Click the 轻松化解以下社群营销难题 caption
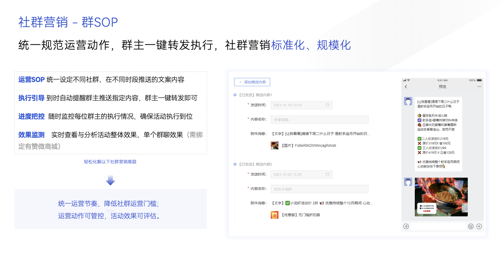Image resolution: width=504 pixels, height=274 pixels. pyautogui.click(x=110, y=162)
